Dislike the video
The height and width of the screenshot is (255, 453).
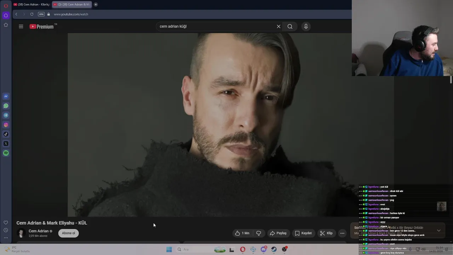(259, 233)
